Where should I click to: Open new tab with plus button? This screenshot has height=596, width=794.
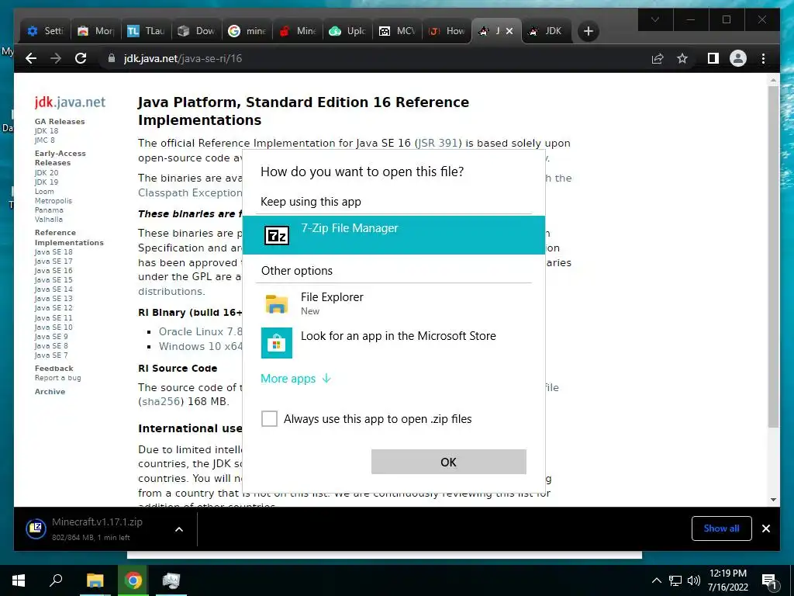coord(588,31)
